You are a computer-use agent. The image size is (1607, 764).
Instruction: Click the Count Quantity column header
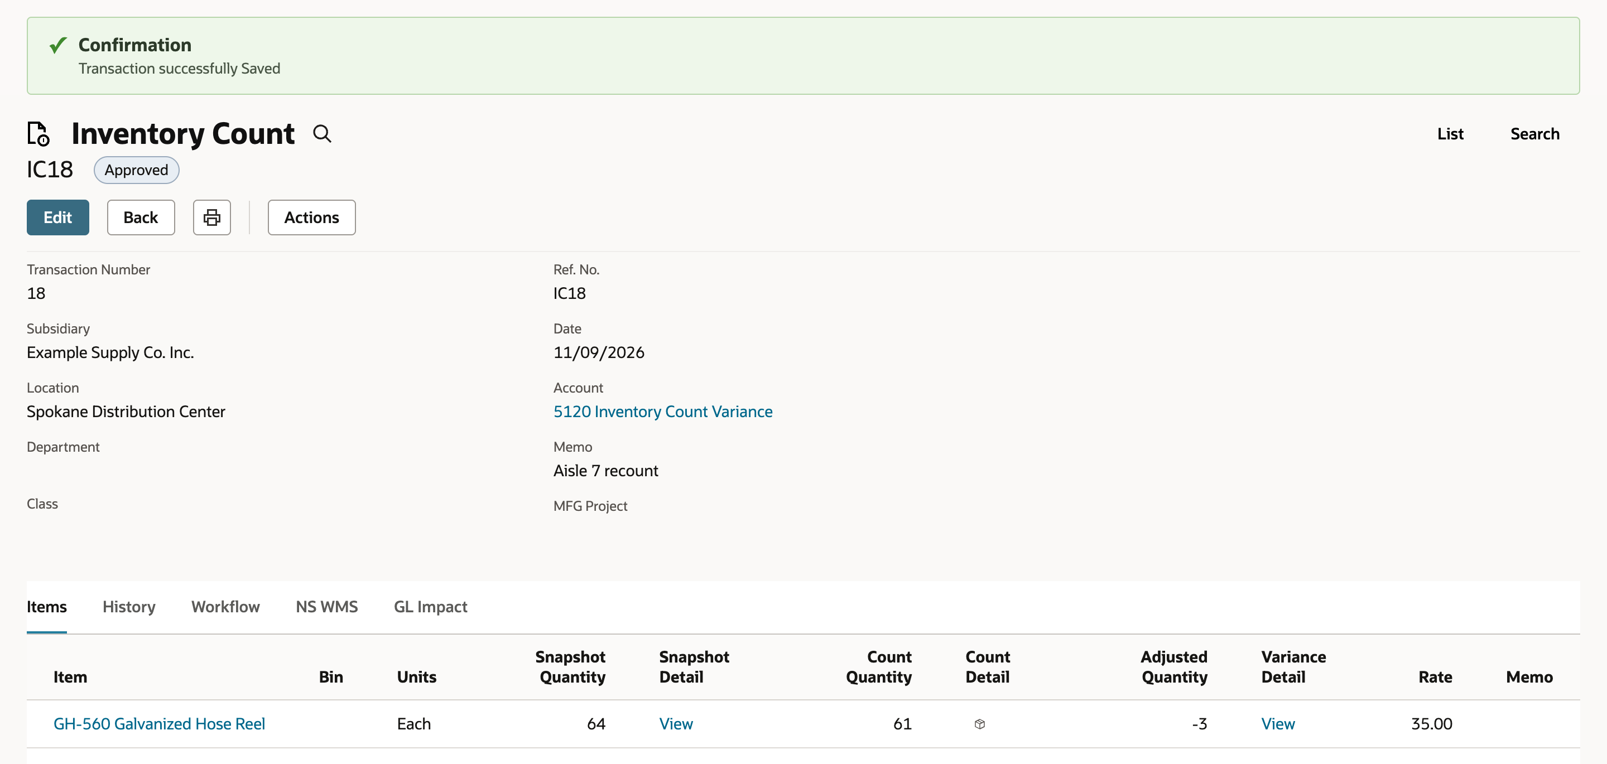879,667
